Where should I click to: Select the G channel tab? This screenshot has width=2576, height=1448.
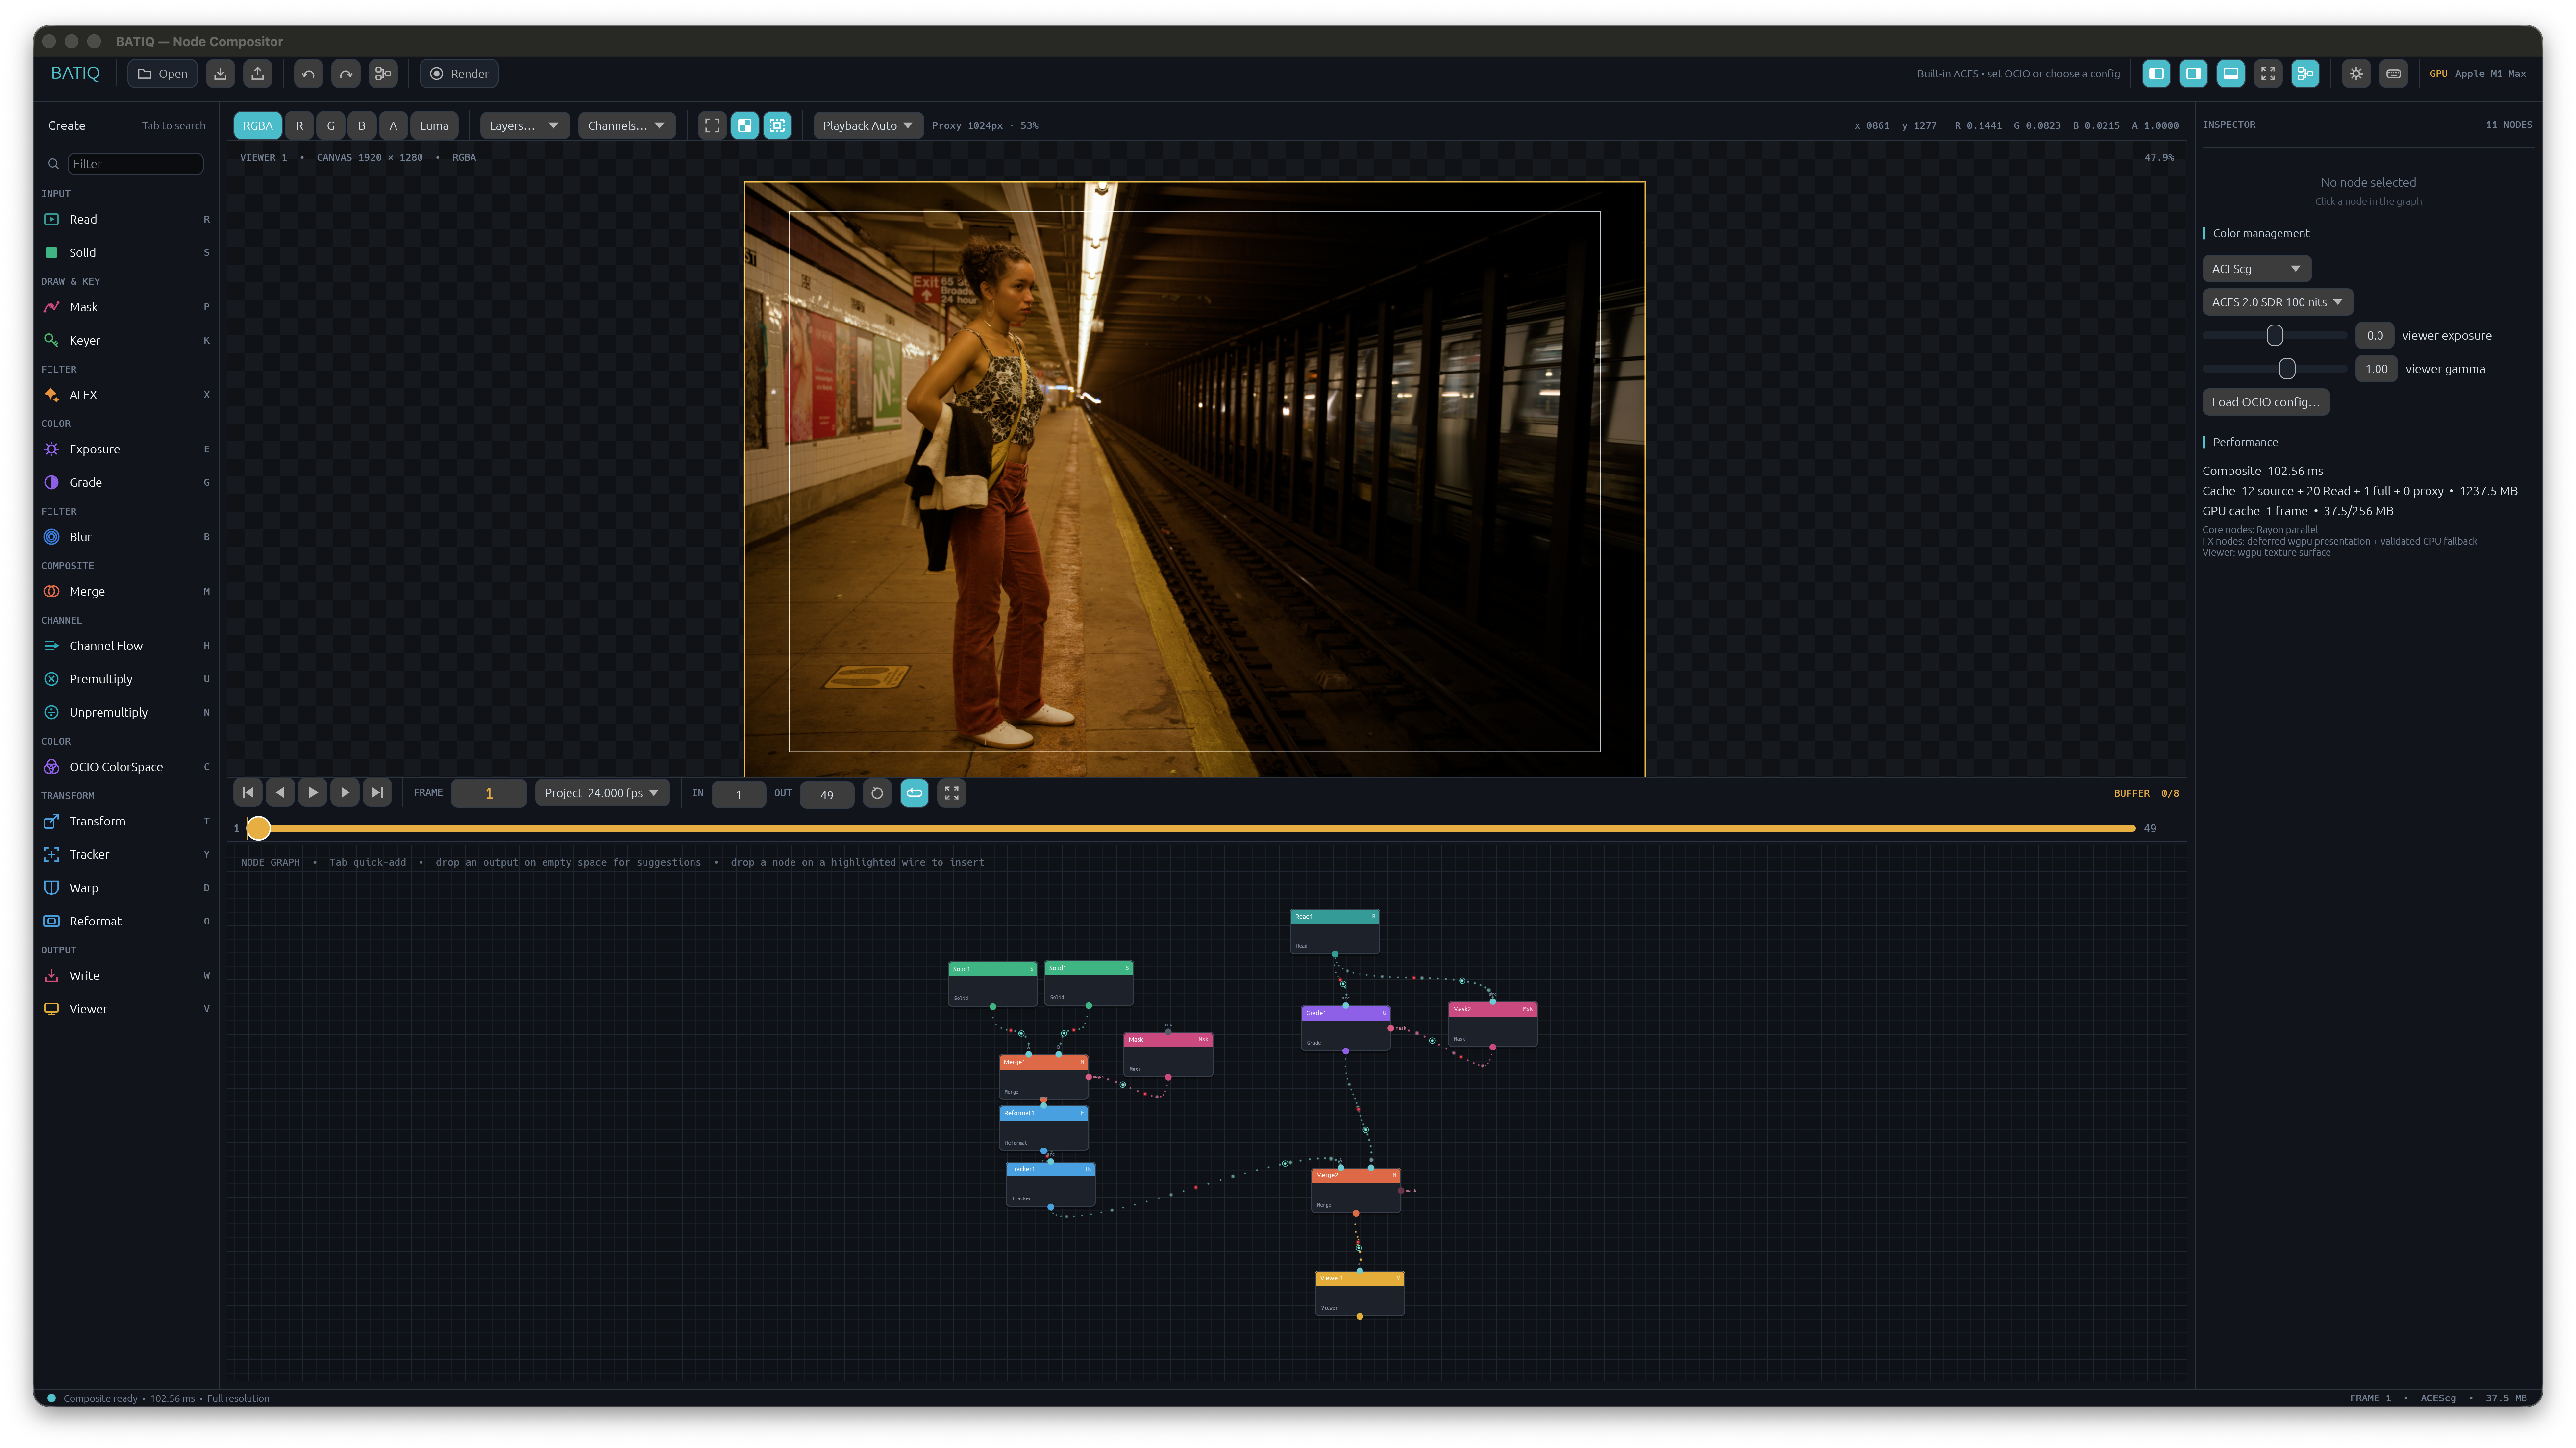[x=331, y=125]
